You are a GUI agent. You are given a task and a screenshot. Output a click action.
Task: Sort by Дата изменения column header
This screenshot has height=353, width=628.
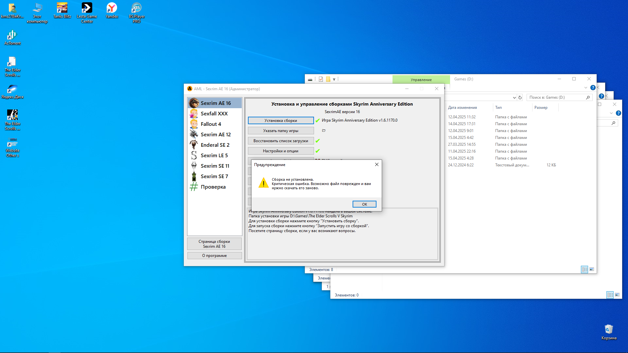click(x=462, y=107)
